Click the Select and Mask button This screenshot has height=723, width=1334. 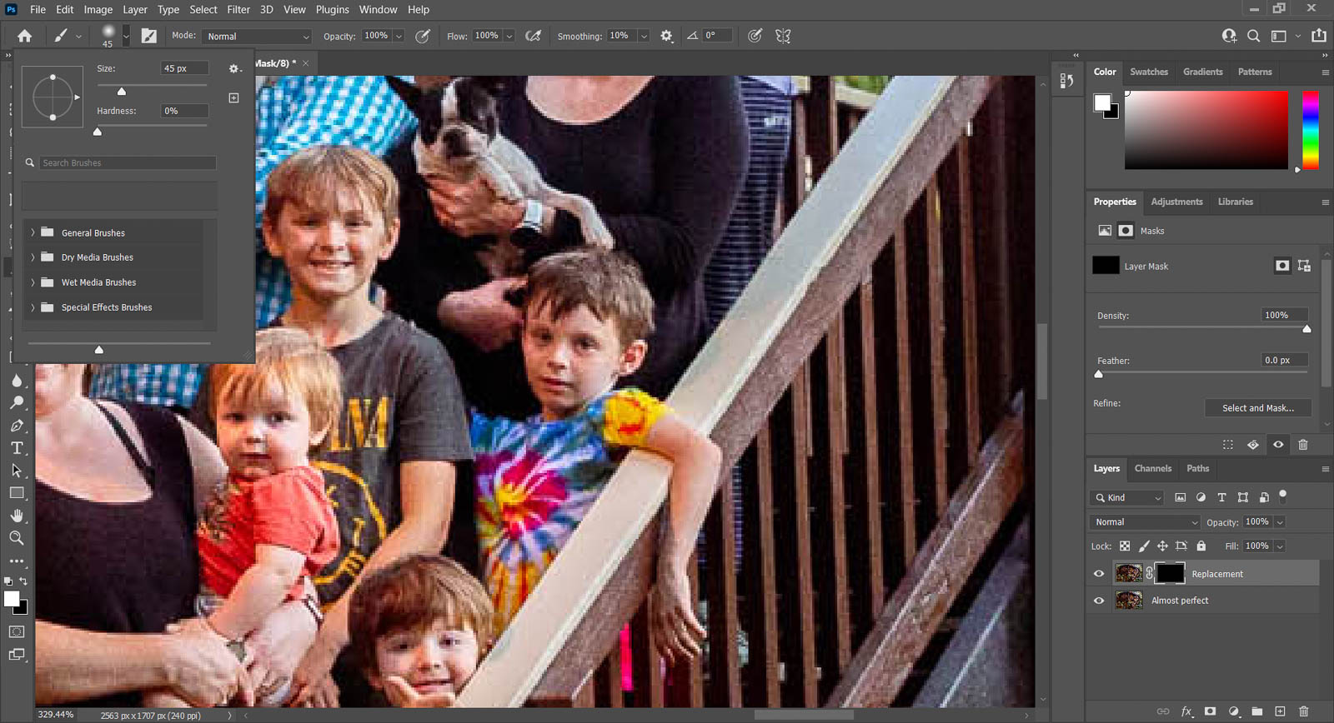[1257, 408]
